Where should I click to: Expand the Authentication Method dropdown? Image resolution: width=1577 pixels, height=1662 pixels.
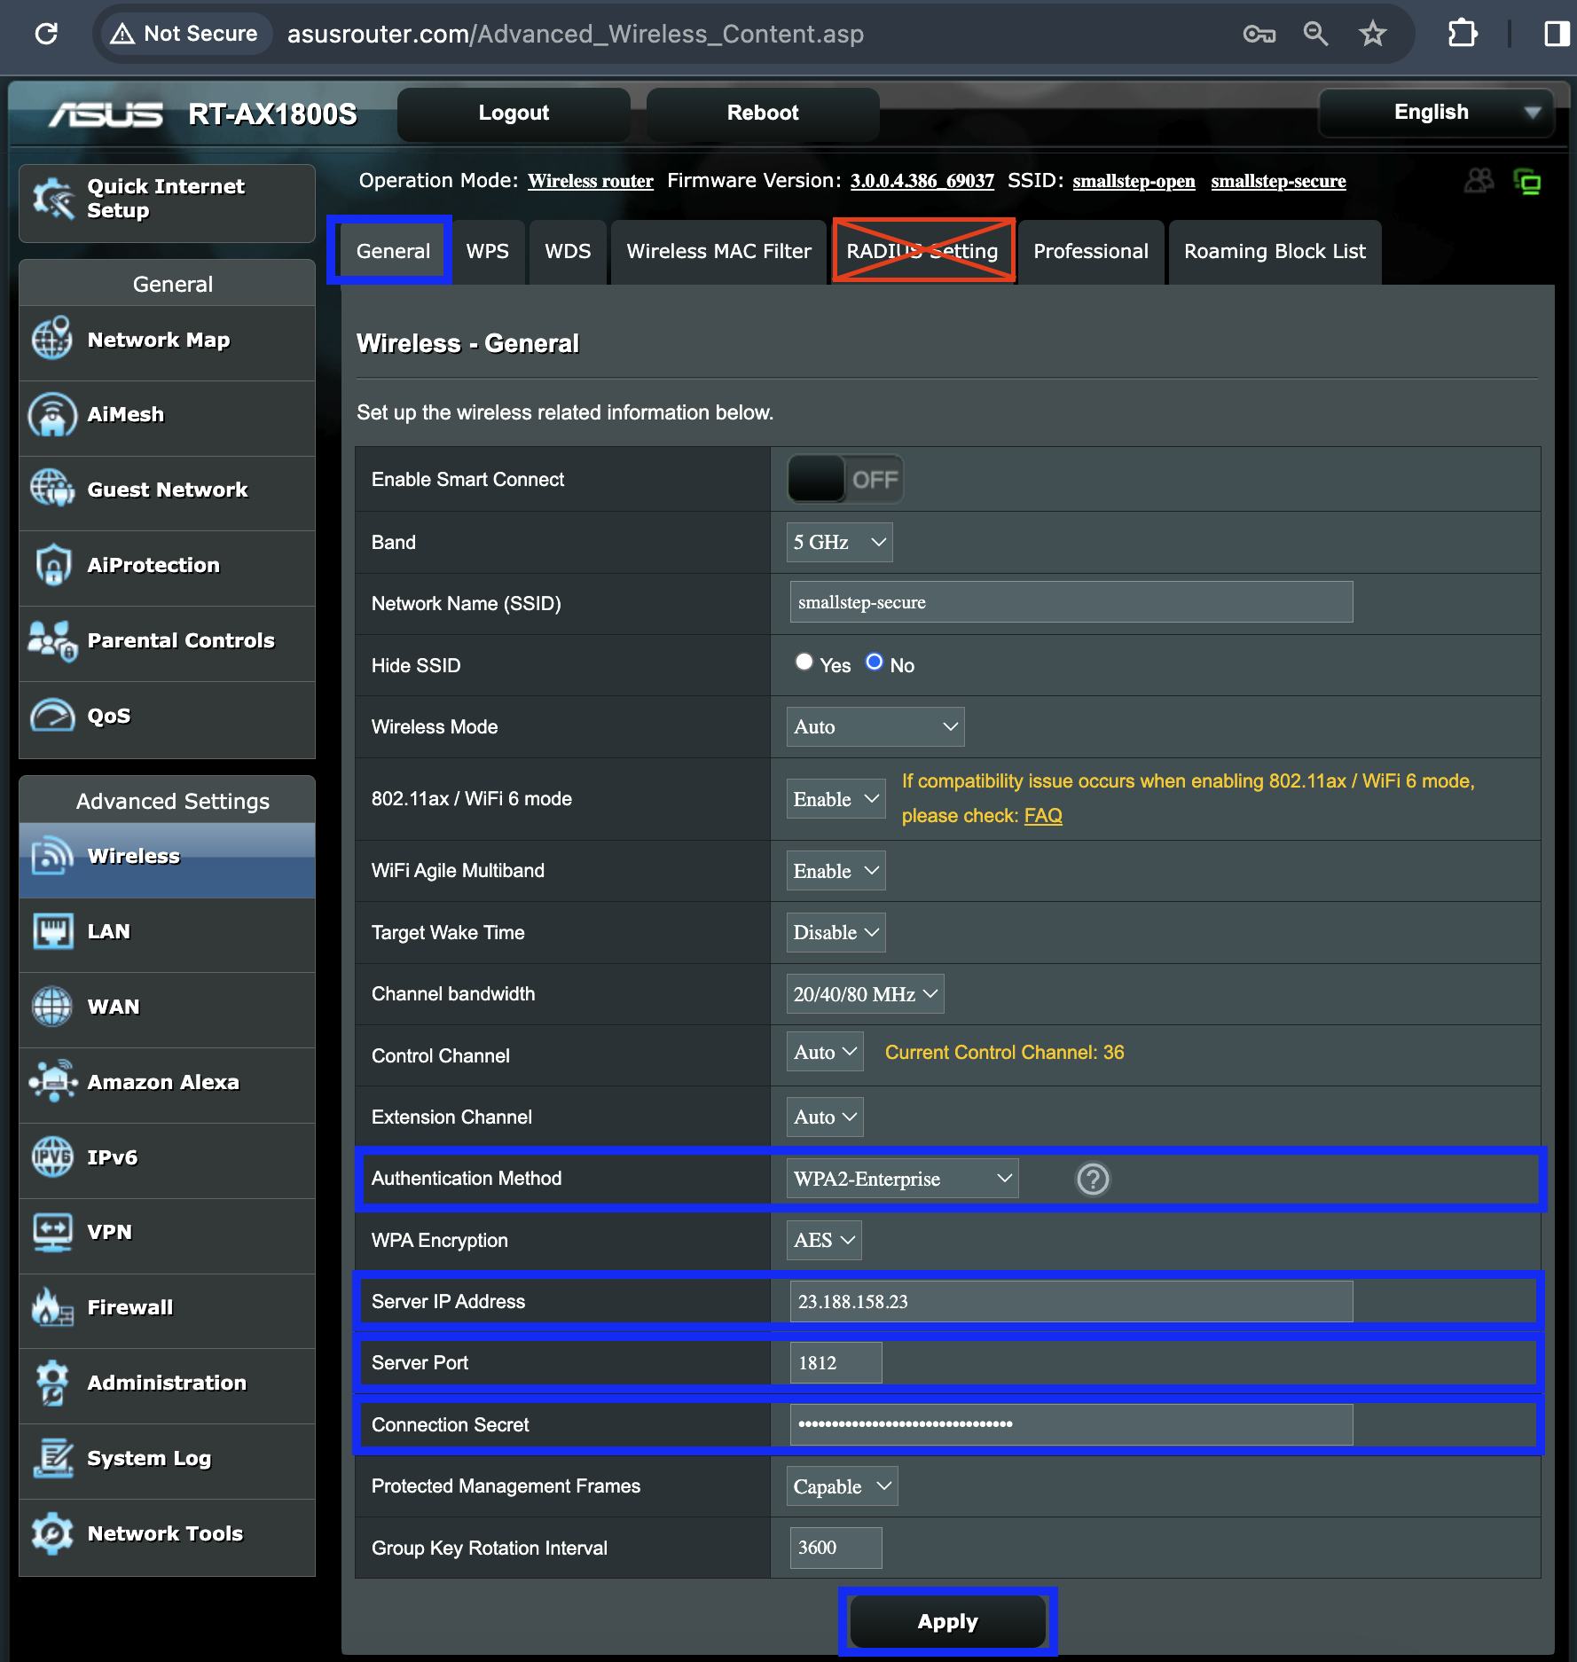pos(902,1179)
